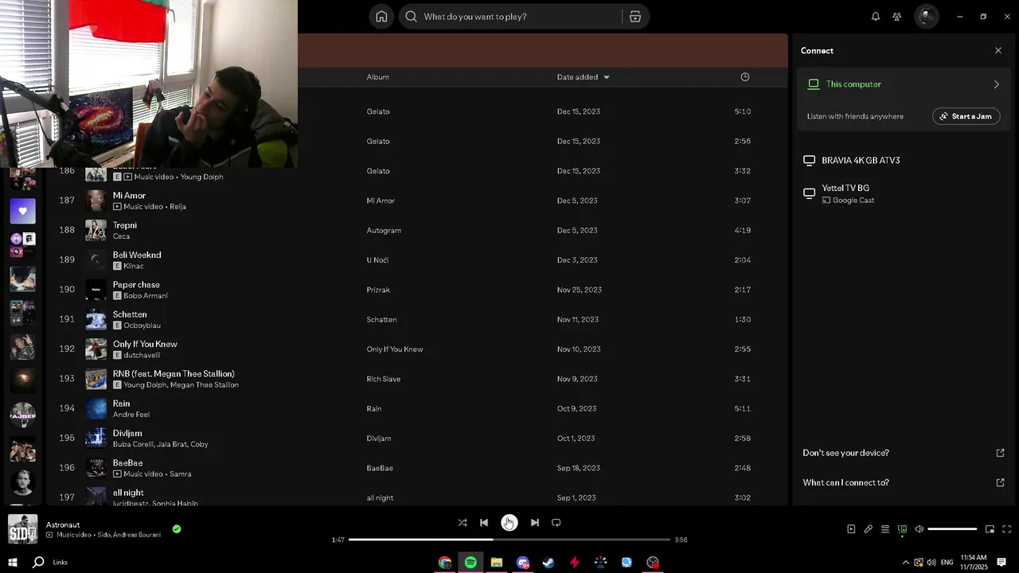1019x573 pixels.
Task: Toggle shuffle playback
Action: tap(463, 523)
